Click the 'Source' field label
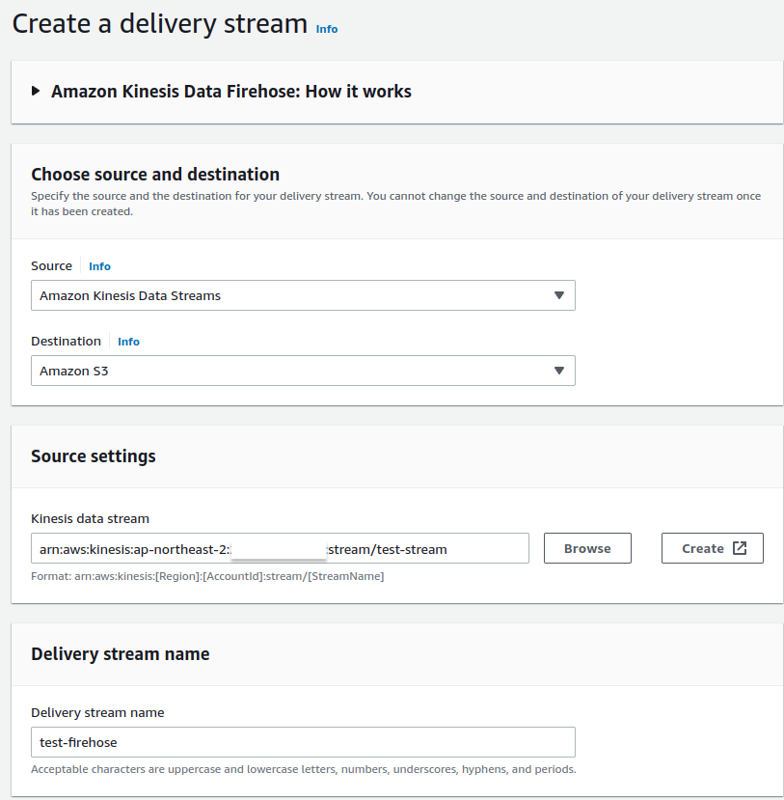 tap(51, 266)
